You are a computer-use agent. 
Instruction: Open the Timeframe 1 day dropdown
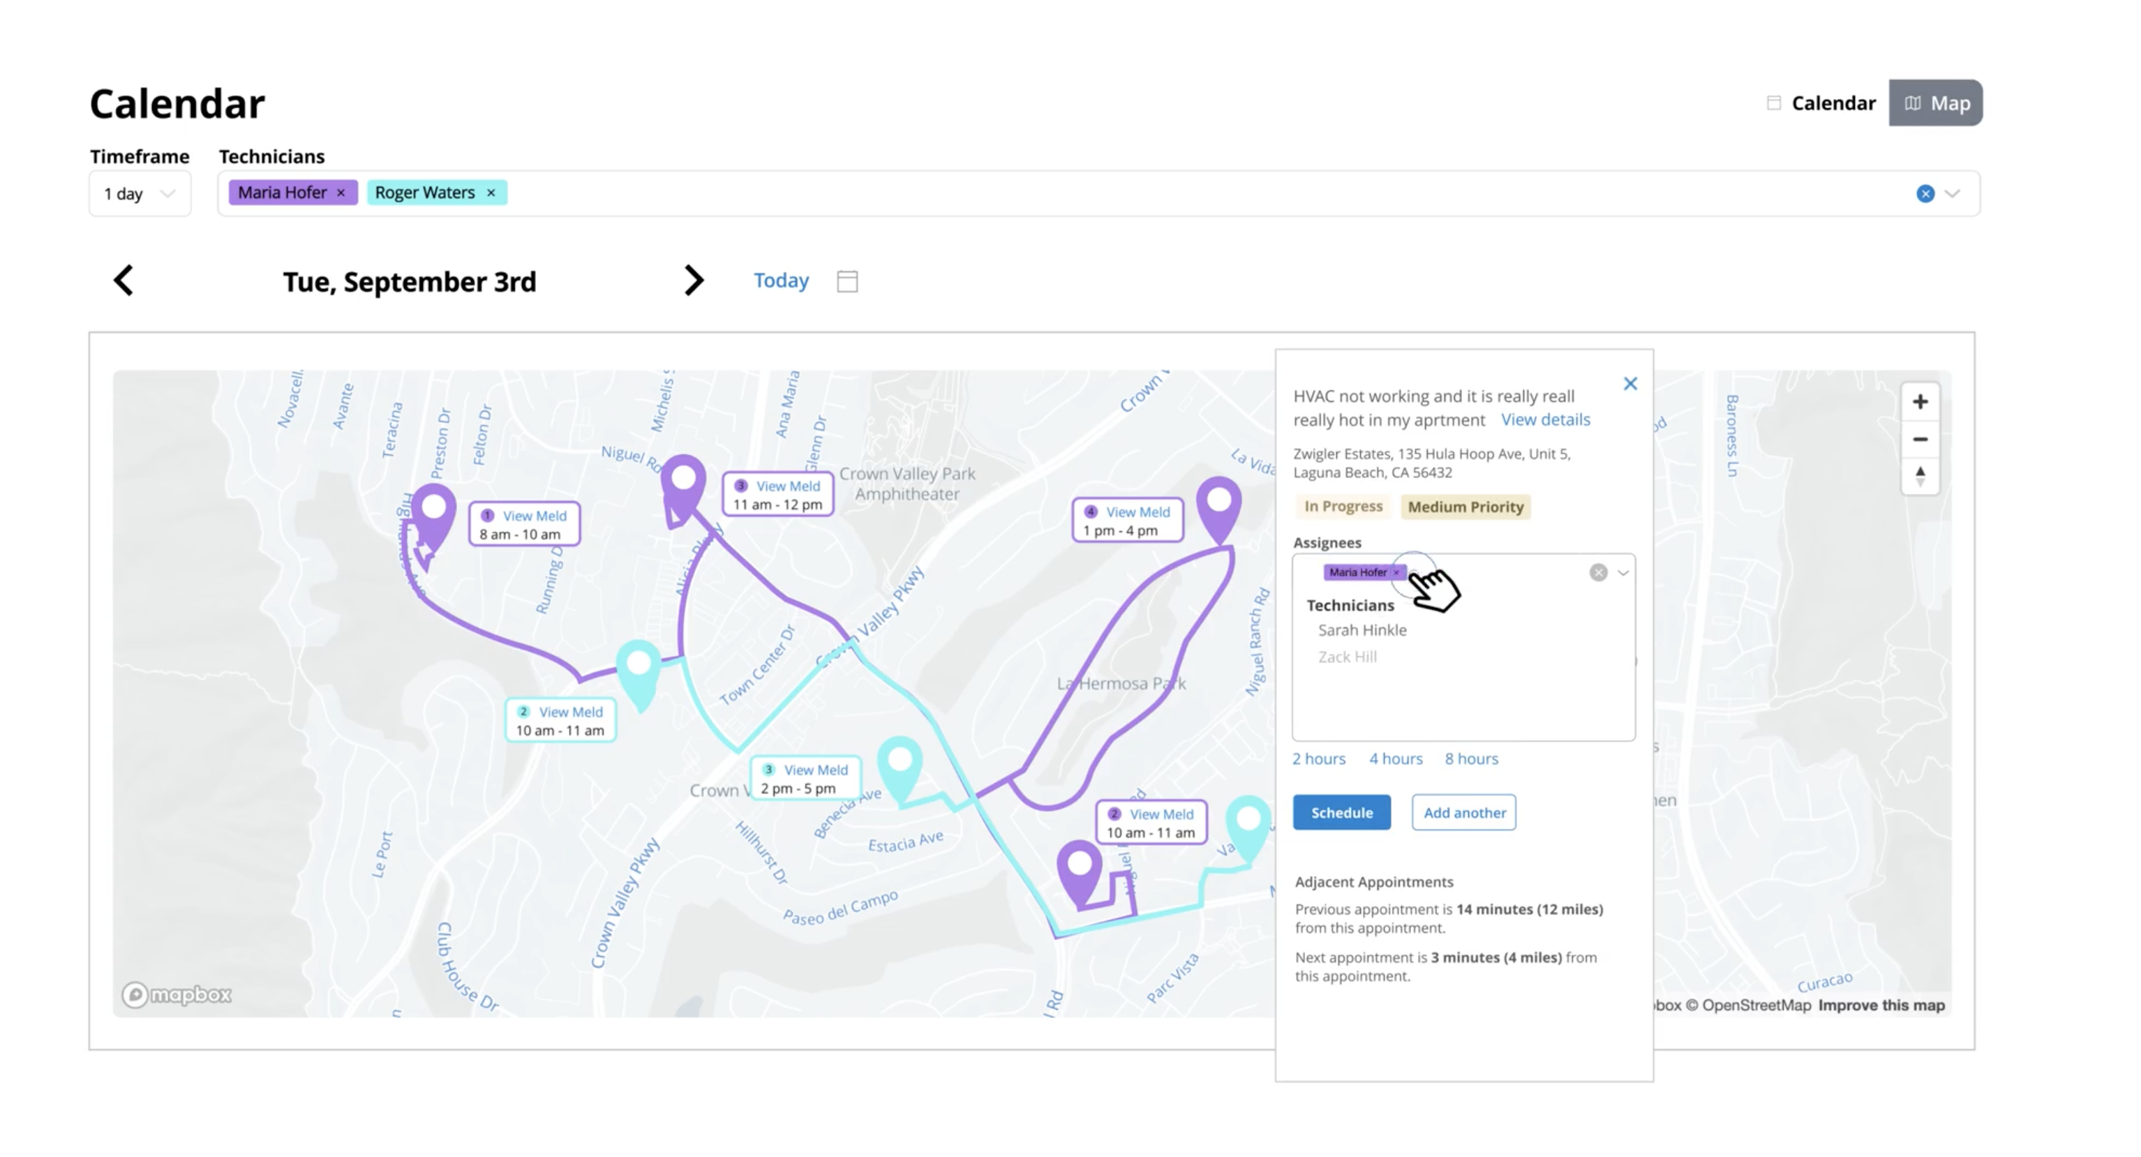[140, 194]
